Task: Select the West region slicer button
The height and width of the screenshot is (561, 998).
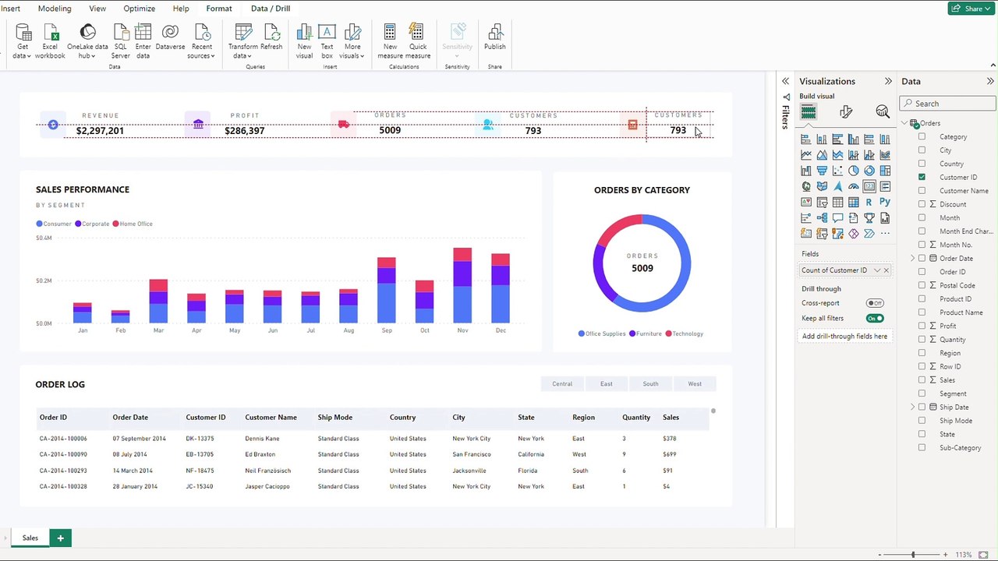Action: pos(695,383)
